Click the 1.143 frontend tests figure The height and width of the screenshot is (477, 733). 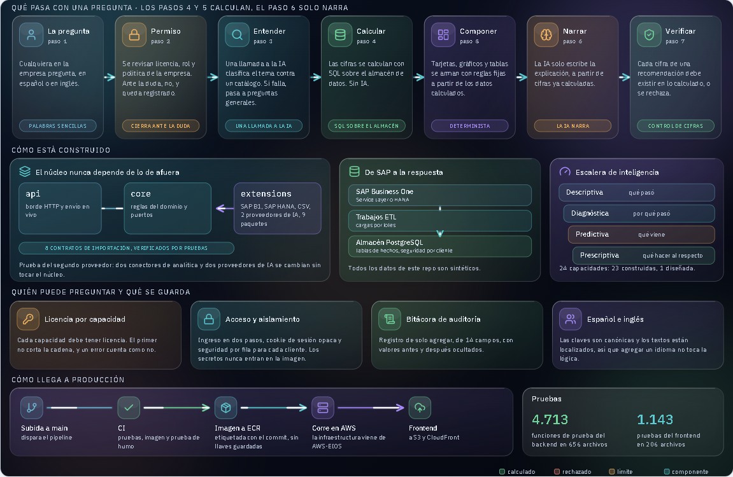pos(655,420)
